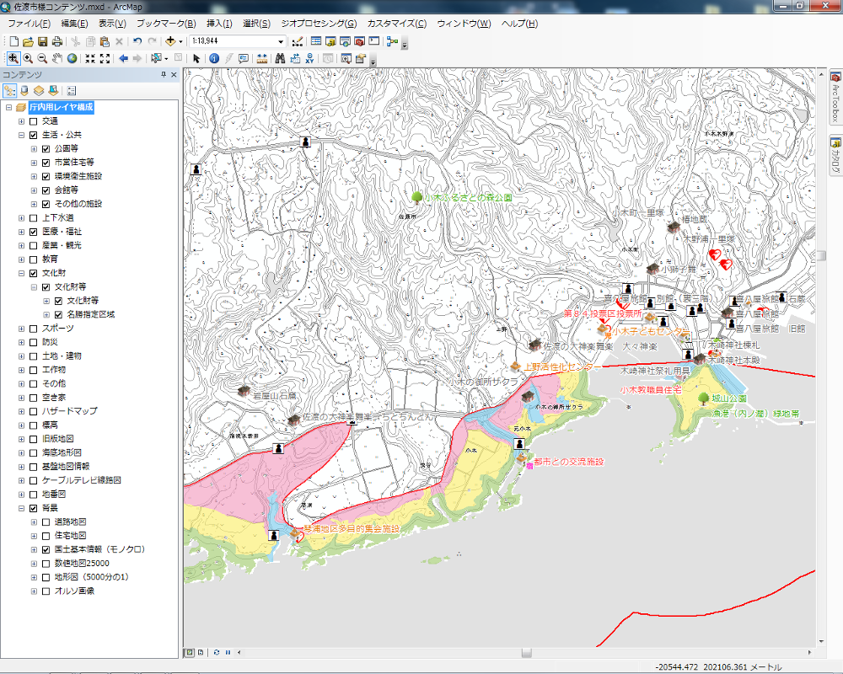The width and height of the screenshot is (843, 674).
Task: Select the Add Data icon on the toolbar
Action: coord(171,40)
